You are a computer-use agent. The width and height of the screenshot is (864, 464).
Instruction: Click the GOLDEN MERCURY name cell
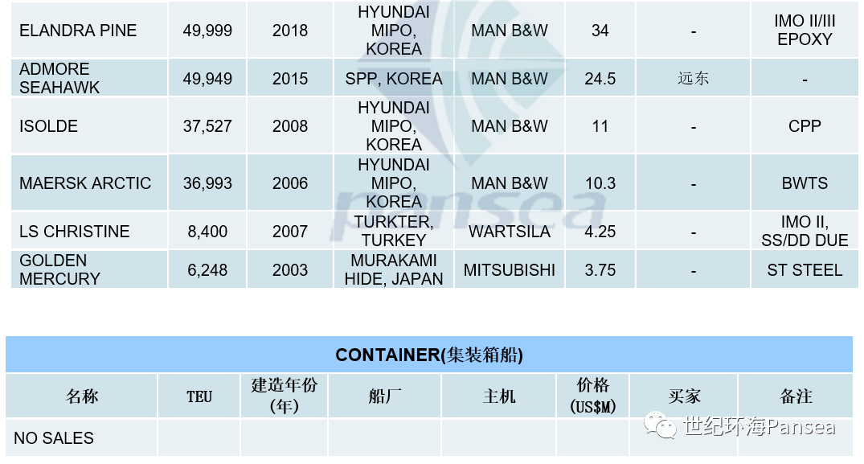point(89,269)
